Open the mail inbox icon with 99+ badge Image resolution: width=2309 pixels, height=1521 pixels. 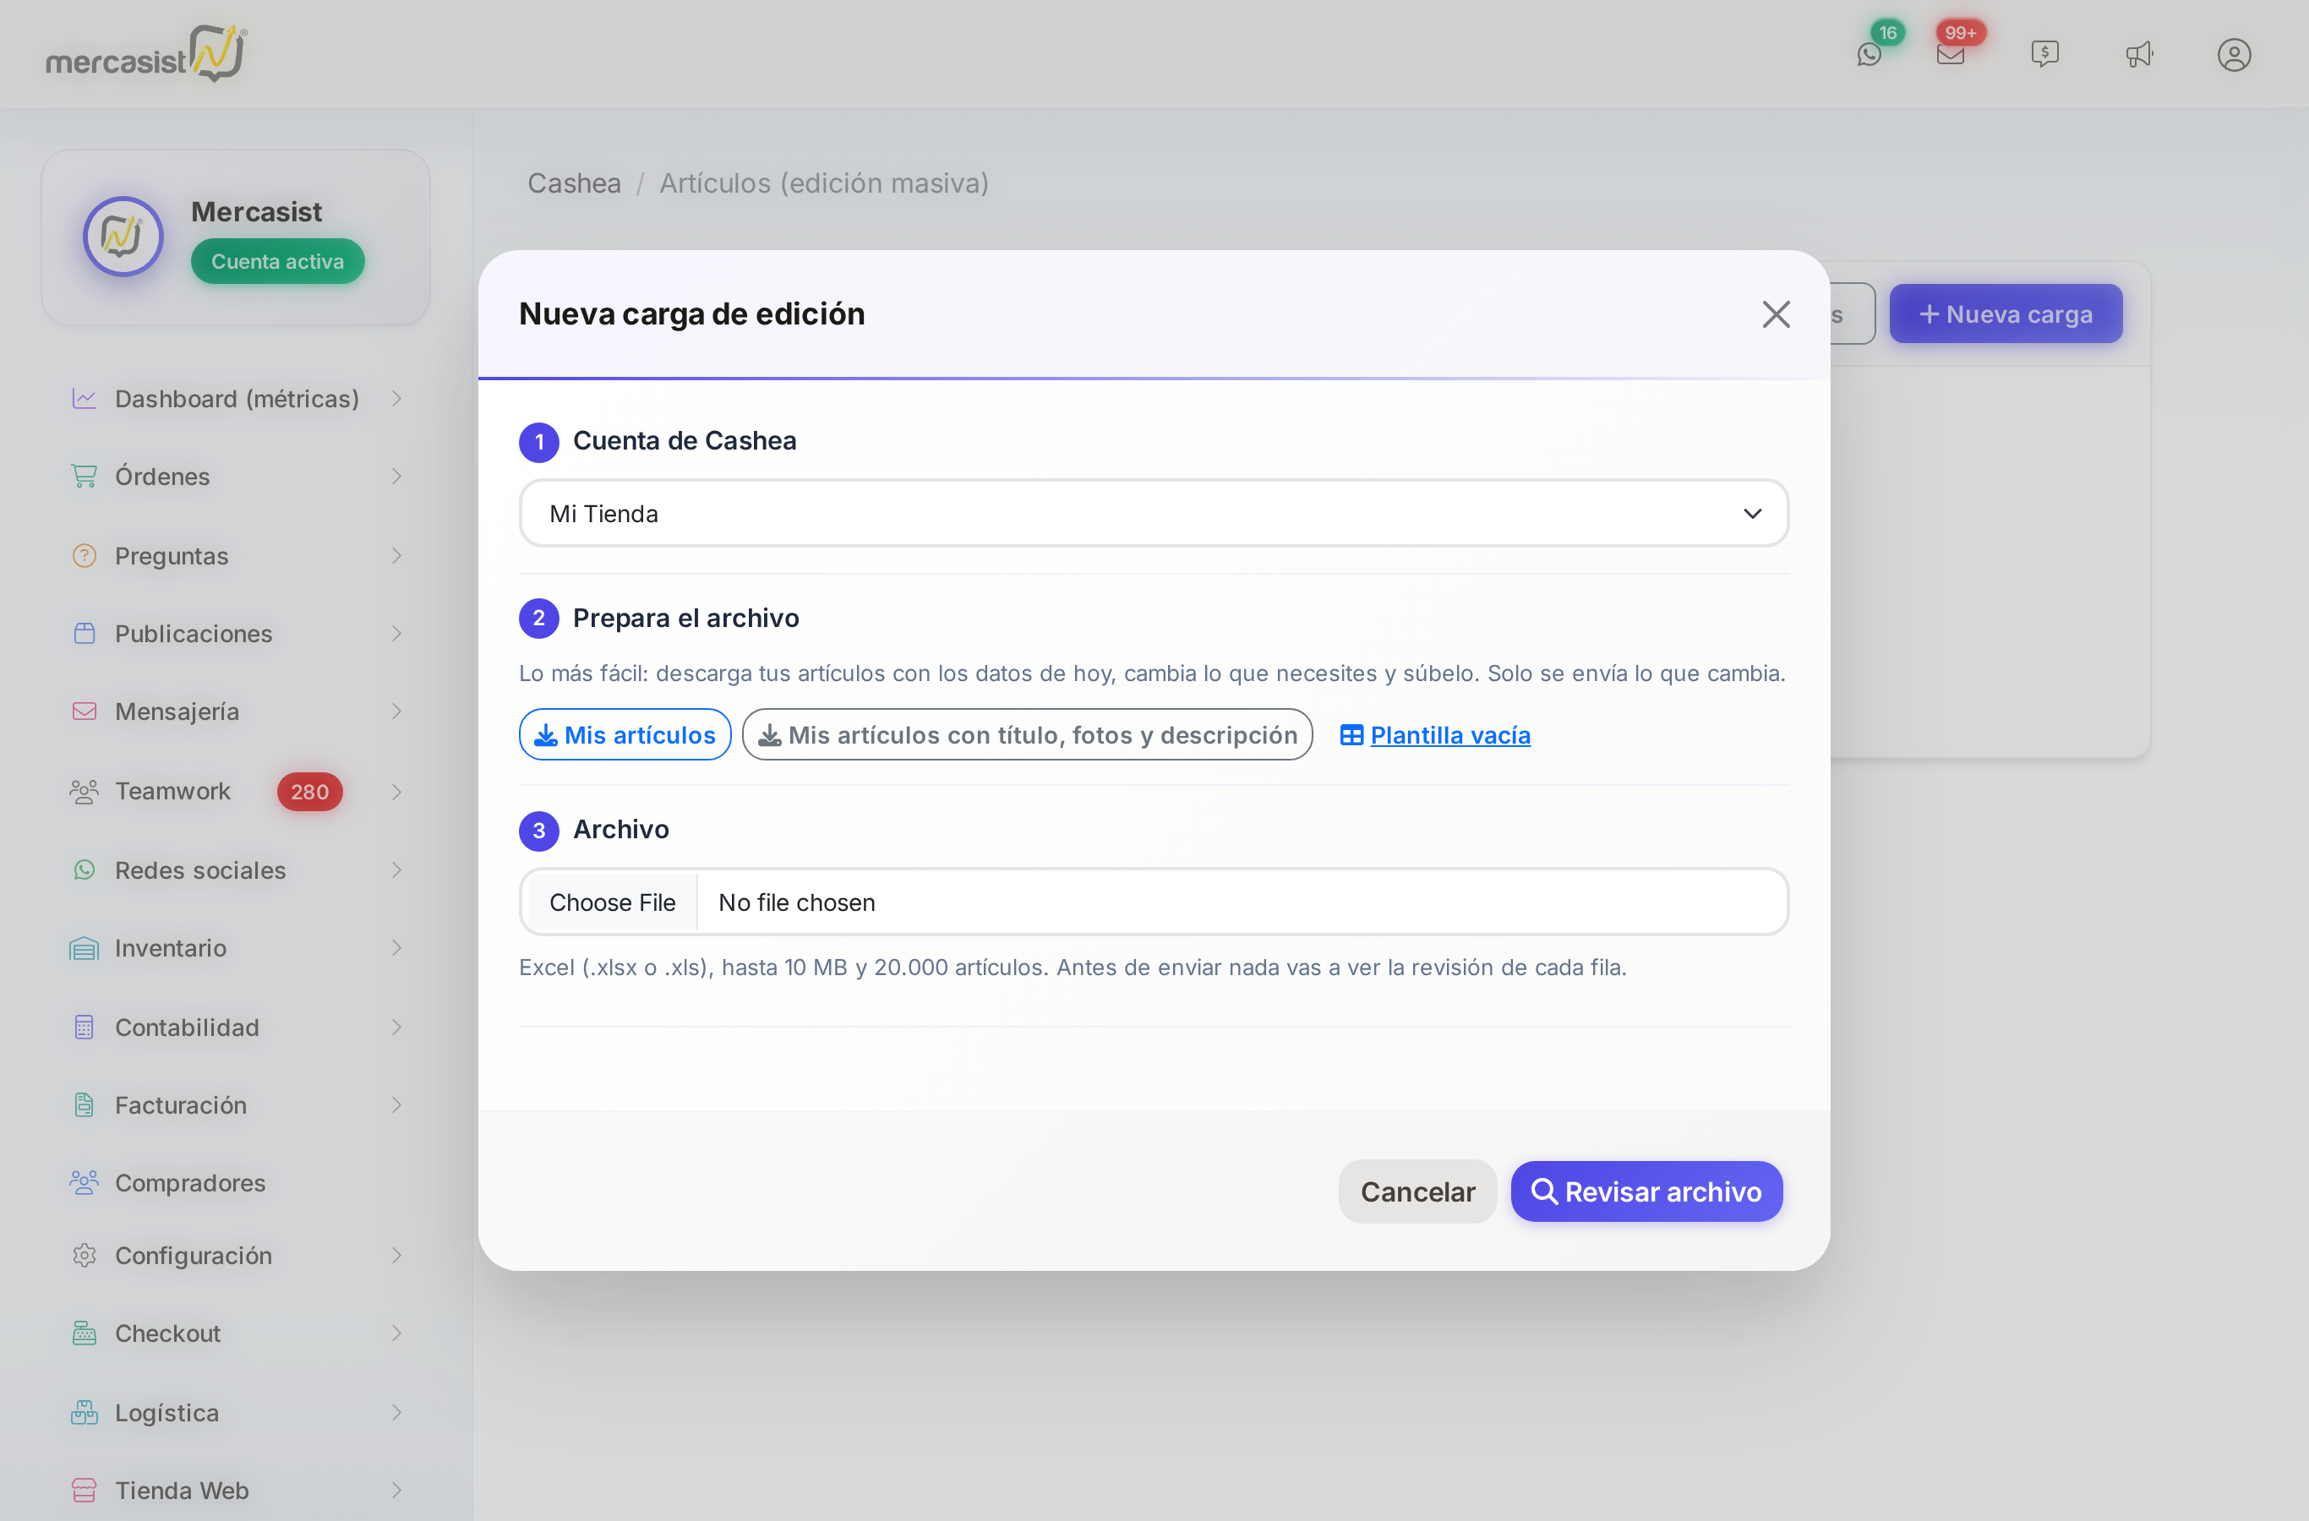click(1950, 54)
